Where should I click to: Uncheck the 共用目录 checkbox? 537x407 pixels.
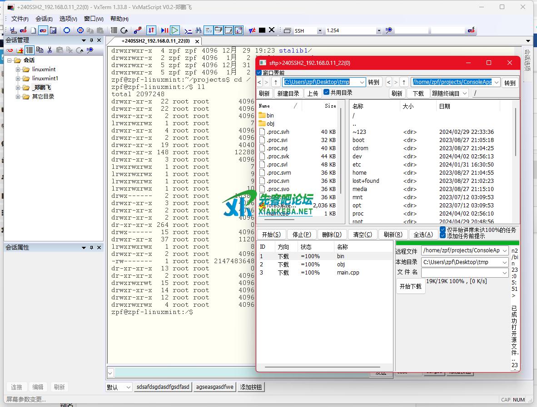tap(326, 93)
